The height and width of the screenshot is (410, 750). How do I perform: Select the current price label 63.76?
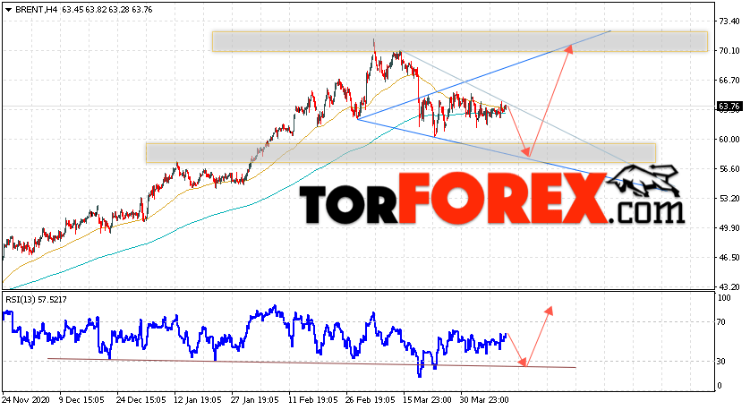pos(730,107)
